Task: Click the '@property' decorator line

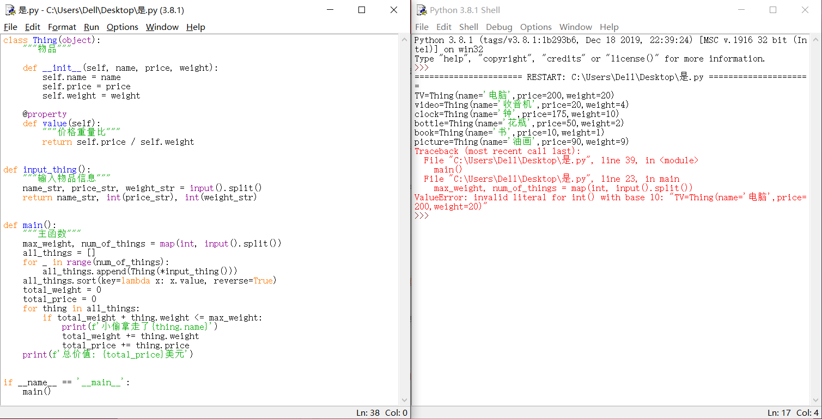Action: (x=45, y=114)
